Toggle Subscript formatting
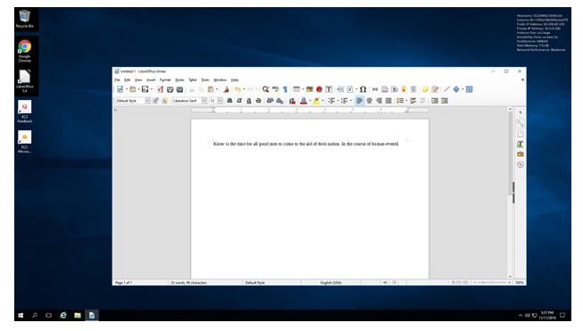This screenshot has width=583, height=331. click(279, 101)
